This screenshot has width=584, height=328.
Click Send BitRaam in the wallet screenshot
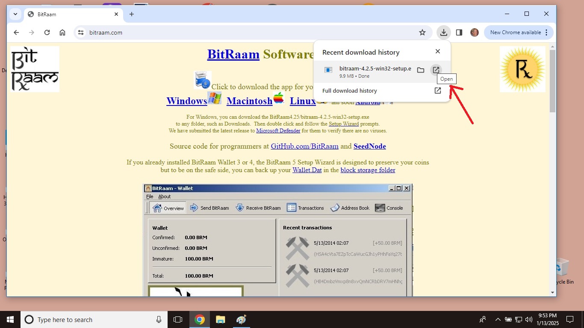(x=209, y=208)
